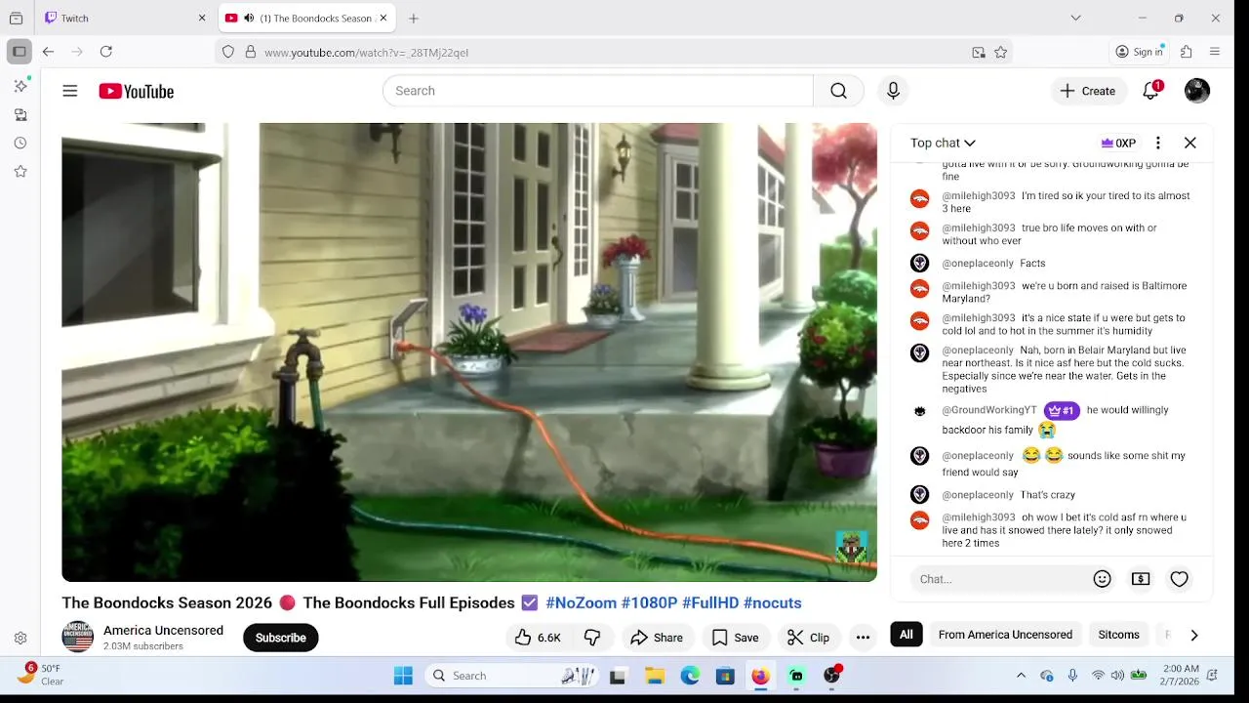Like the video with 6.6K likes
Image resolution: width=1249 pixels, height=703 pixels.
538,638
